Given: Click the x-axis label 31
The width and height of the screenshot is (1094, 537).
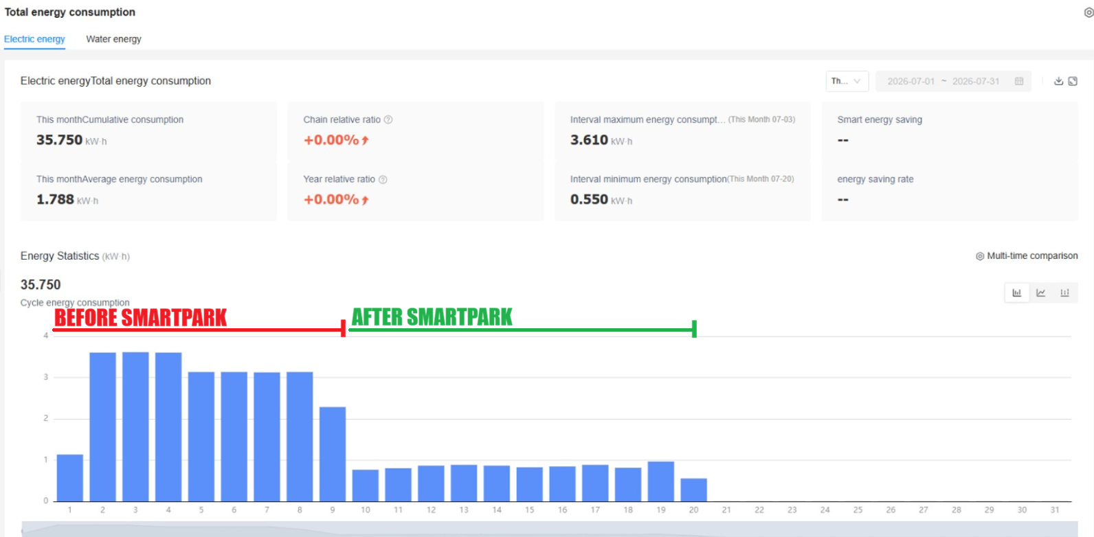Looking at the screenshot, I should click(x=1055, y=510).
